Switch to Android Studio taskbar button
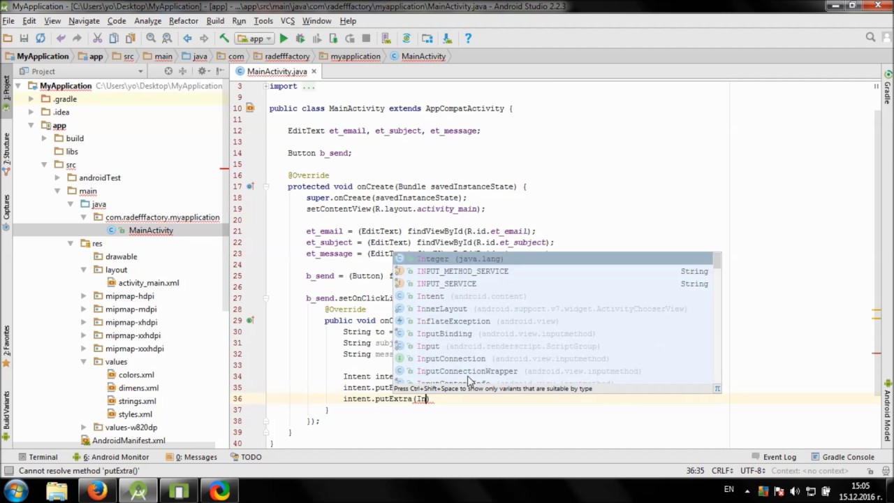 click(138, 491)
